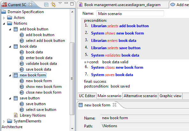Collapse the Notions folder
Viewport: 189px width, 131px height.
tap(4, 24)
